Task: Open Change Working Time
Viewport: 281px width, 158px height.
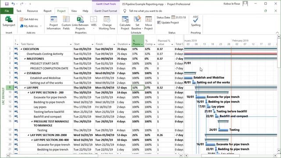Action: tap(107, 23)
